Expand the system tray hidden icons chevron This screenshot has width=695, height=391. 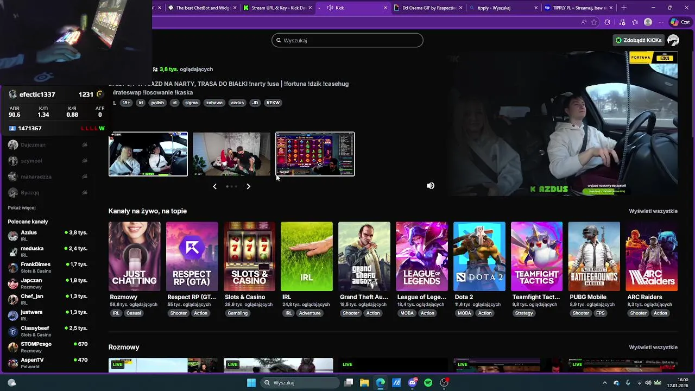coord(605,383)
